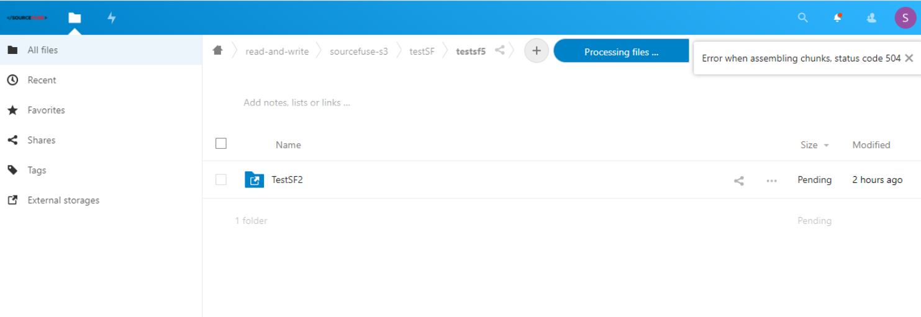
Task: Open the user avatar S menu
Action: tap(905, 18)
